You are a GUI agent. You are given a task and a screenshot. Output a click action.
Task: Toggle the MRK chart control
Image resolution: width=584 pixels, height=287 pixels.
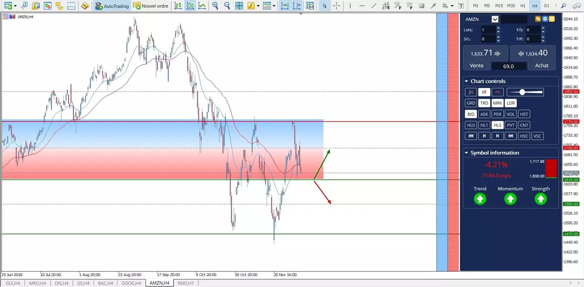tap(497, 103)
